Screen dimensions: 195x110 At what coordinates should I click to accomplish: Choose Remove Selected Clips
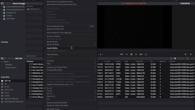click(55, 26)
